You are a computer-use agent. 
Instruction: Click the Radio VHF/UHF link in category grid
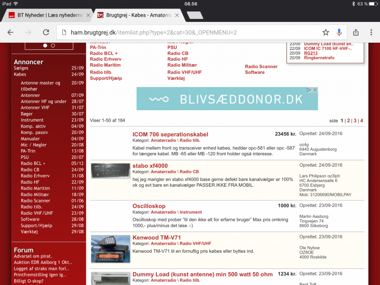[185, 72]
